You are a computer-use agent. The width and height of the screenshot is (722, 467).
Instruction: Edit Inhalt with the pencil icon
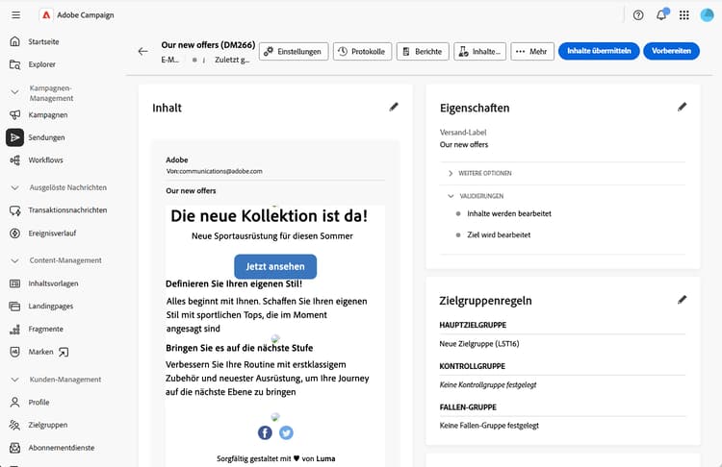click(x=394, y=107)
